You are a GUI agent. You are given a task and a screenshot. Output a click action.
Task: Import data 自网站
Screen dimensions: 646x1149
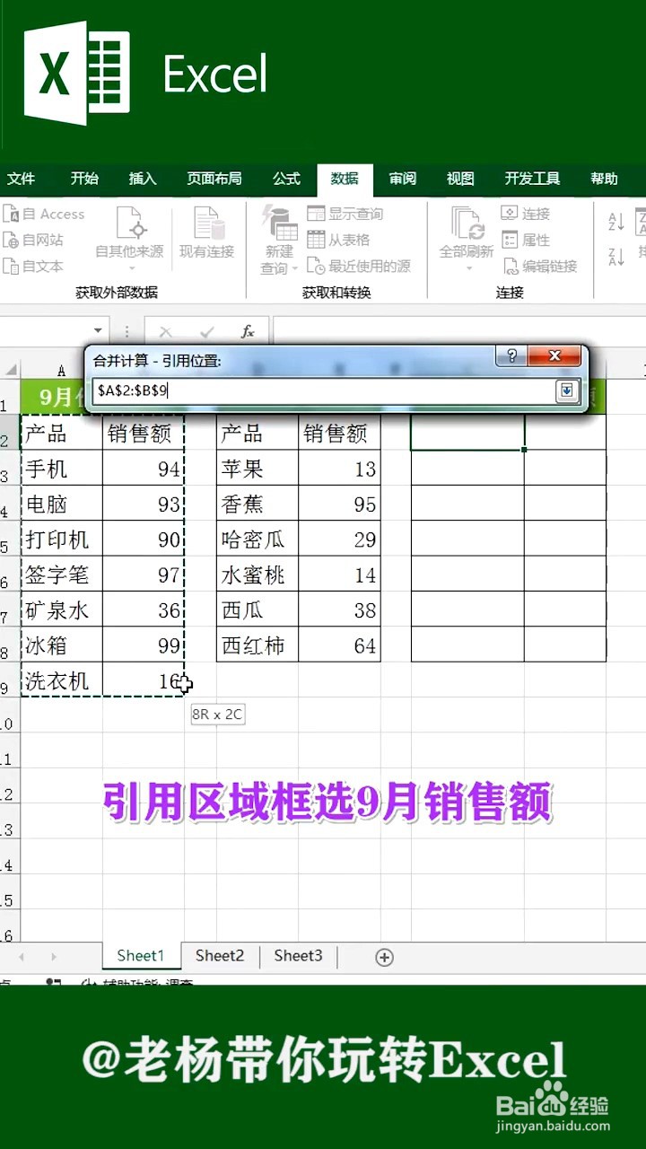(x=33, y=240)
